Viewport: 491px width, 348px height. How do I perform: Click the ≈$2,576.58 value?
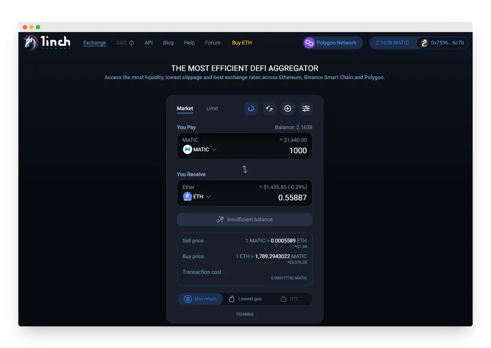coord(297,262)
